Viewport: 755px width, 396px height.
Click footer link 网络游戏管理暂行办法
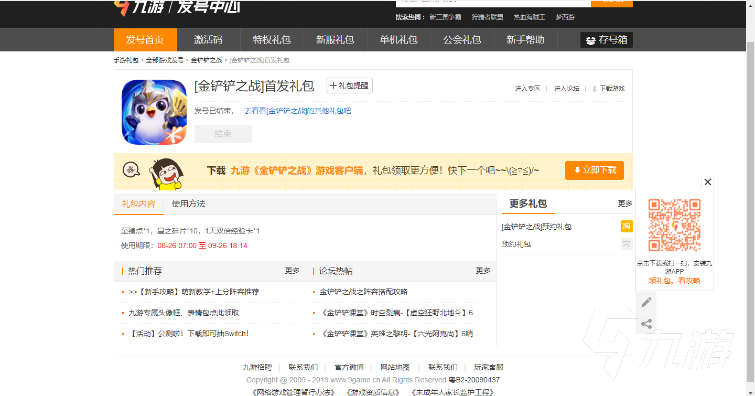point(294,392)
